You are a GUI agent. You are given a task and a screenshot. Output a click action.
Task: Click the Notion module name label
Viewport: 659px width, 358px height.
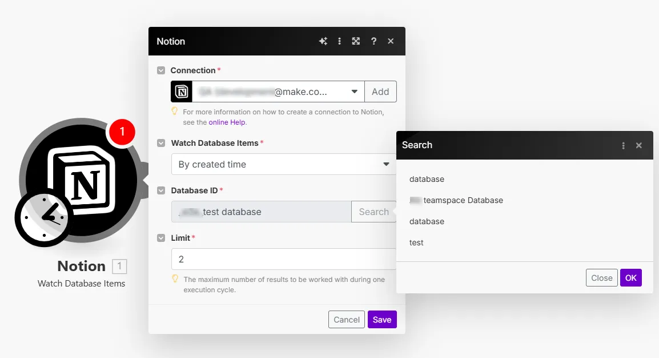tap(82, 266)
